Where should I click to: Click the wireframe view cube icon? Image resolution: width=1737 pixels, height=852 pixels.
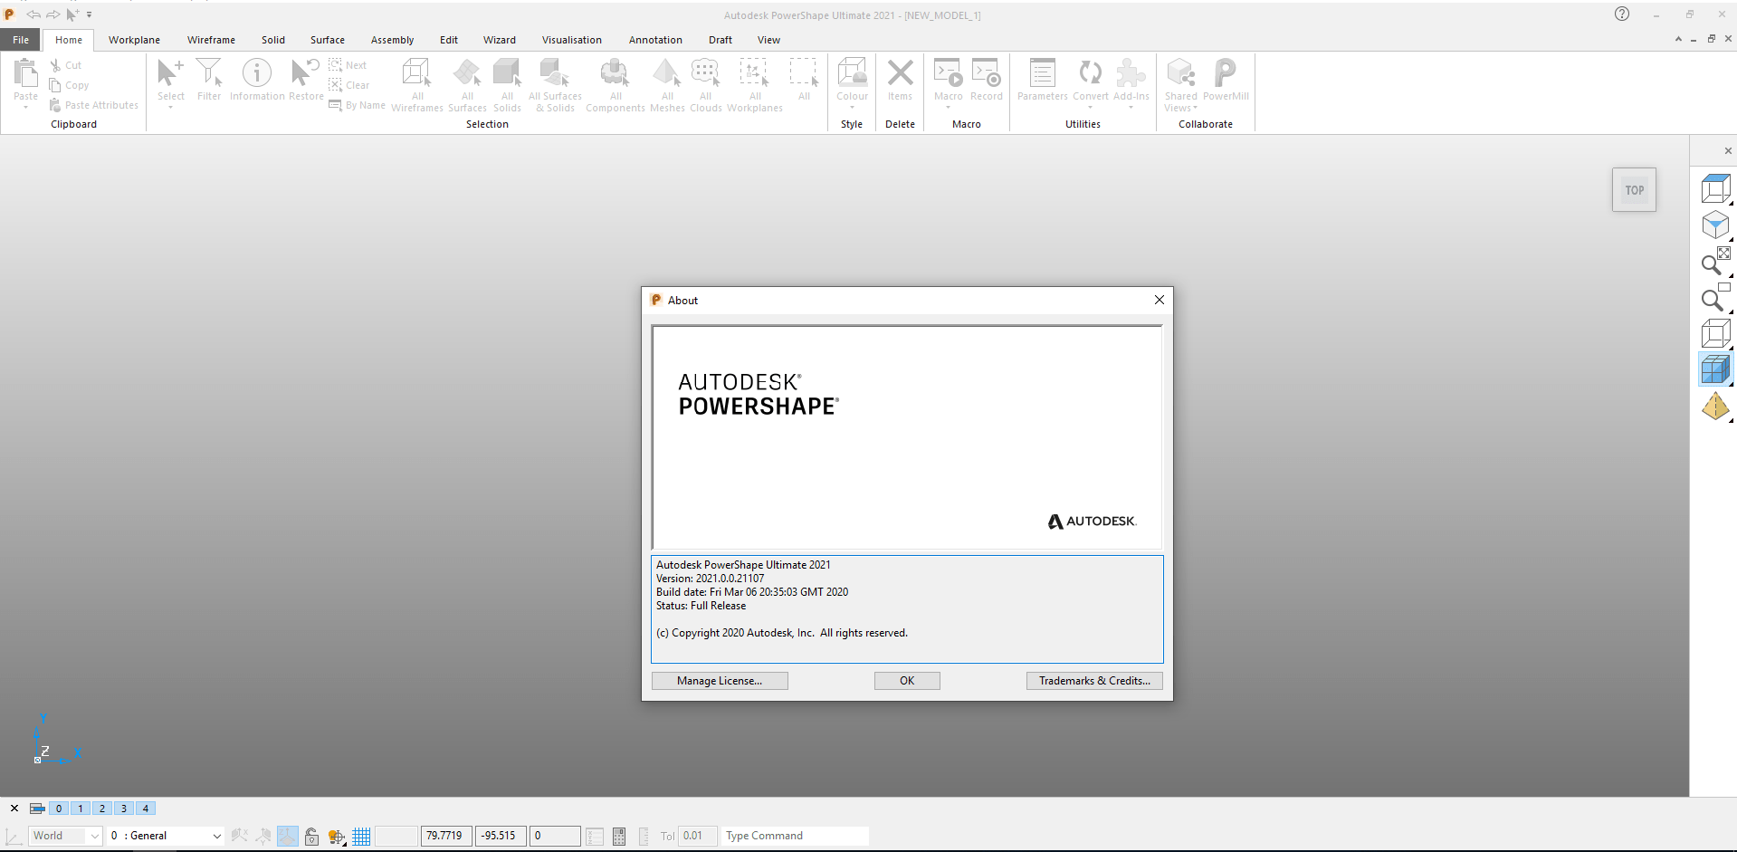[1715, 333]
